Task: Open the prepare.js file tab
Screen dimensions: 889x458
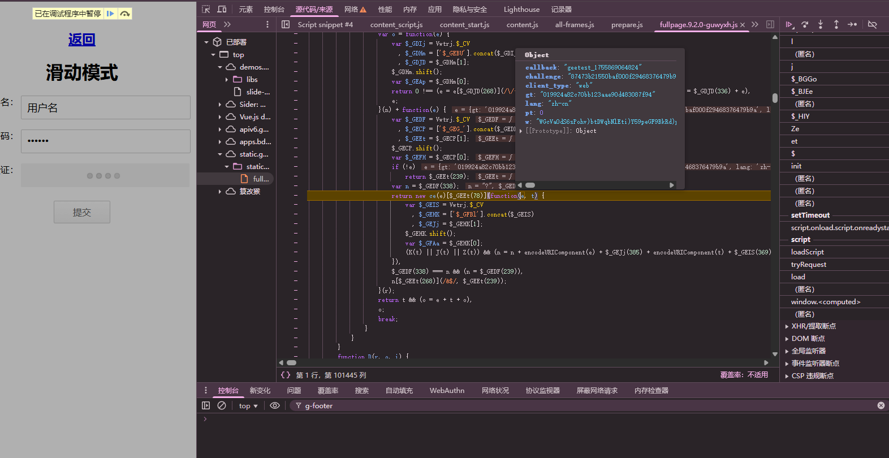Action: (x=627, y=25)
